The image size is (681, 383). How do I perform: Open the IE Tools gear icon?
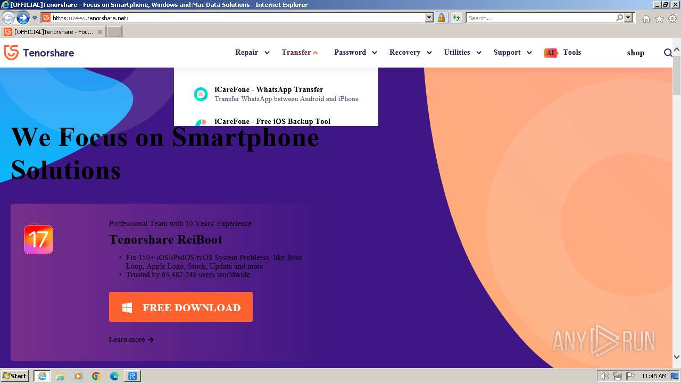tap(672, 19)
